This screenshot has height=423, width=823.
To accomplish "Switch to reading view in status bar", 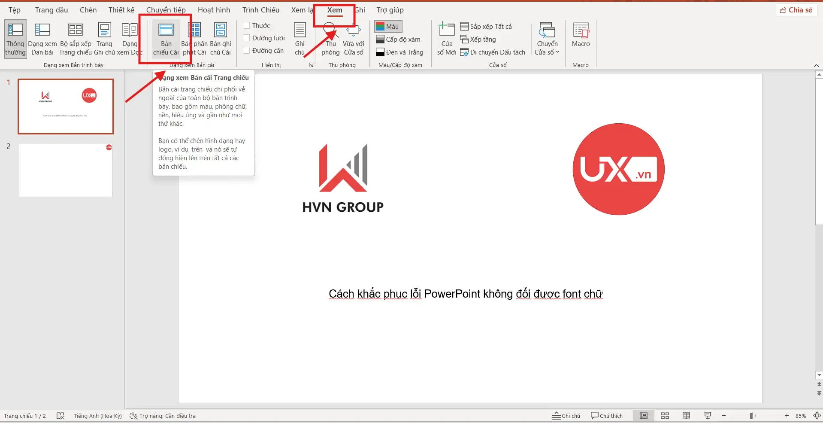I will 686,416.
